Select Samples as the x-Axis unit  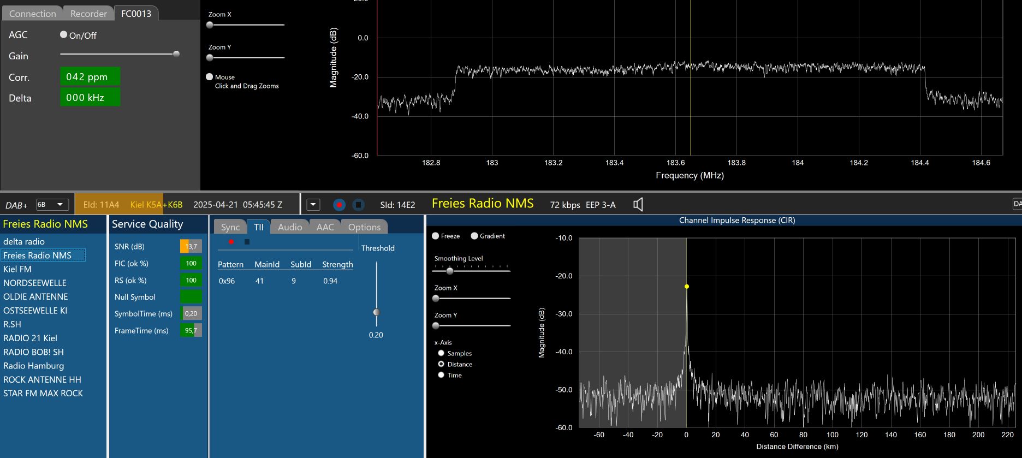click(x=441, y=353)
